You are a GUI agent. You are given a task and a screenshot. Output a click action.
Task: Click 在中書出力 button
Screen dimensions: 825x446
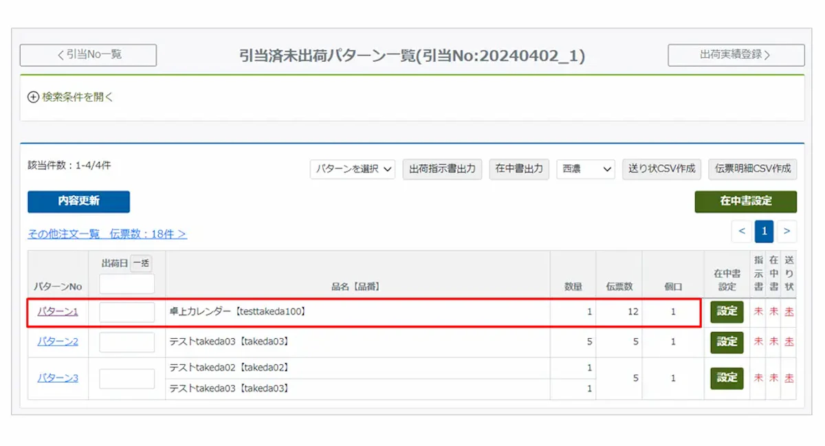(x=519, y=169)
